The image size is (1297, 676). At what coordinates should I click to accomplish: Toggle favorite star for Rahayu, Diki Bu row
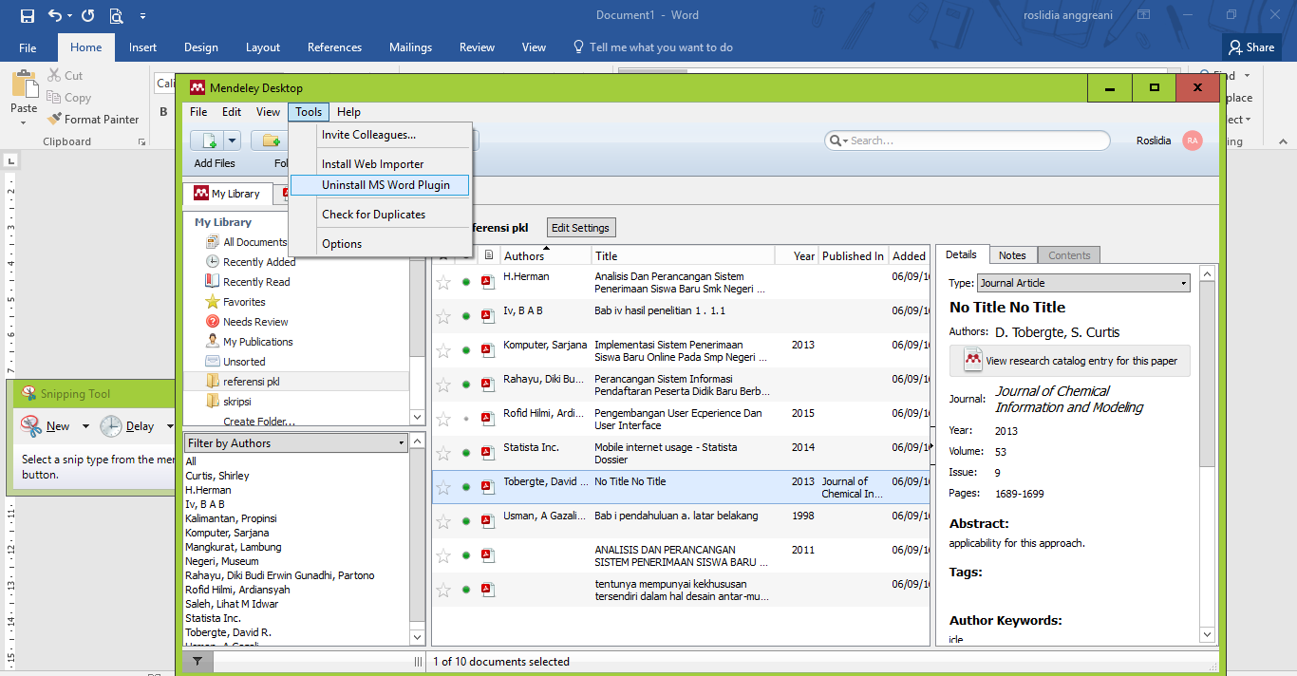point(443,385)
